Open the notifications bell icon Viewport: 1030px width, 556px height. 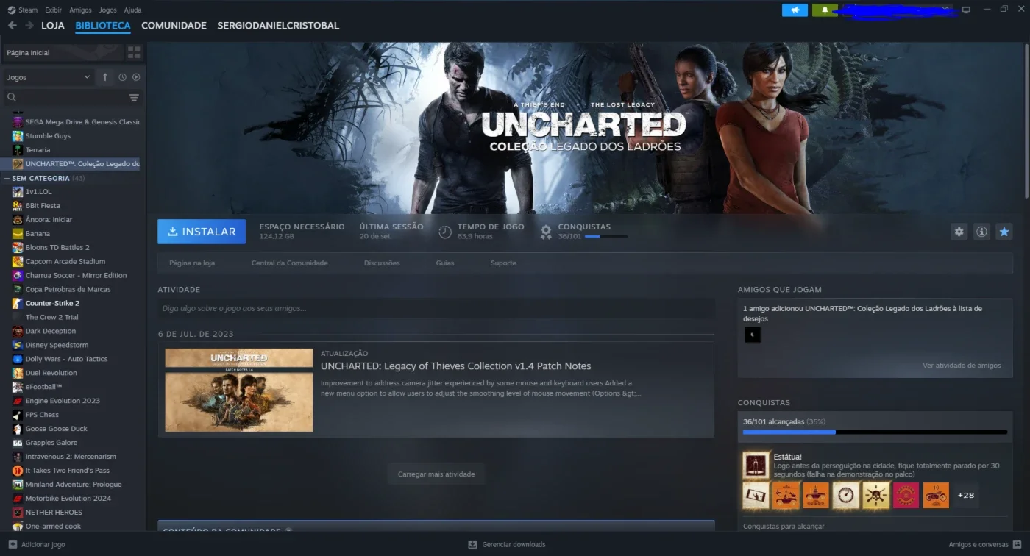click(825, 10)
